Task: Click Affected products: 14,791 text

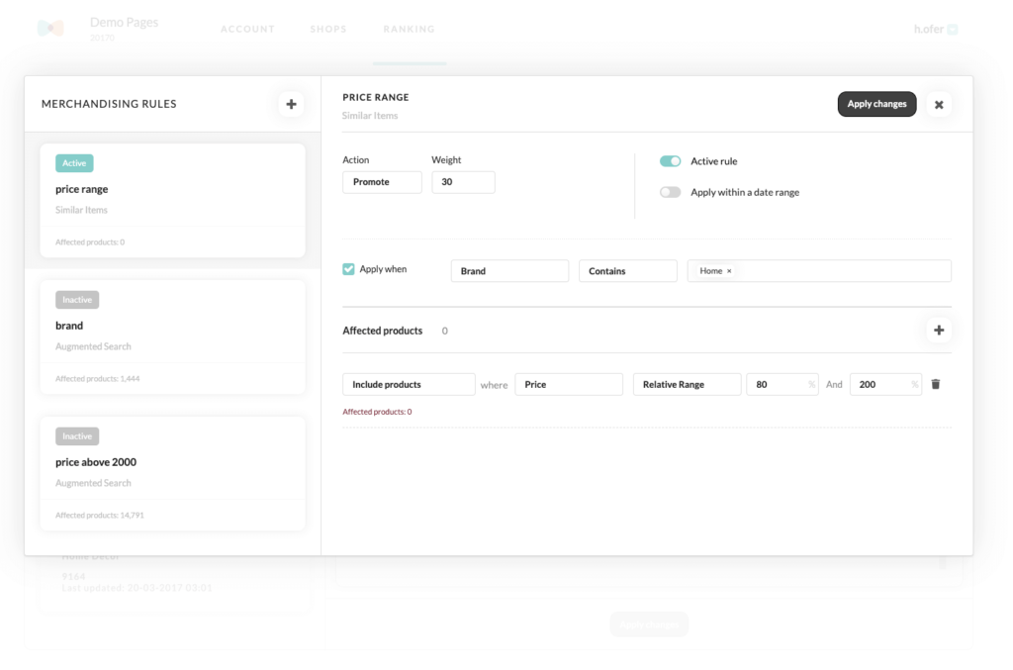Action: pos(100,515)
